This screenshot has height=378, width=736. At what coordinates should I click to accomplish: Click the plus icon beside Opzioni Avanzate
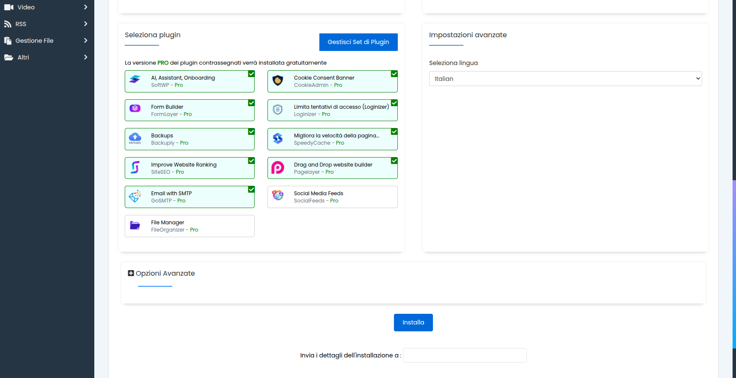tap(131, 273)
